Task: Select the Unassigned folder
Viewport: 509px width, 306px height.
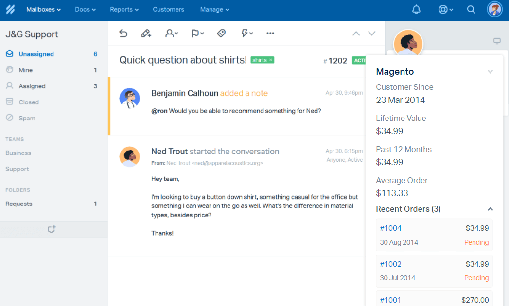Action: pos(36,54)
